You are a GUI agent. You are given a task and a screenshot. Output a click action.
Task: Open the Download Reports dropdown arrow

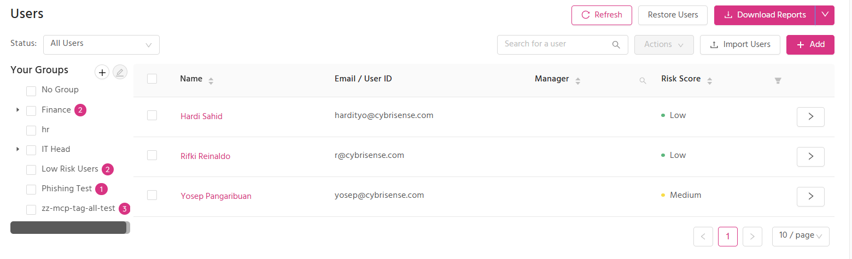pyautogui.click(x=825, y=15)
